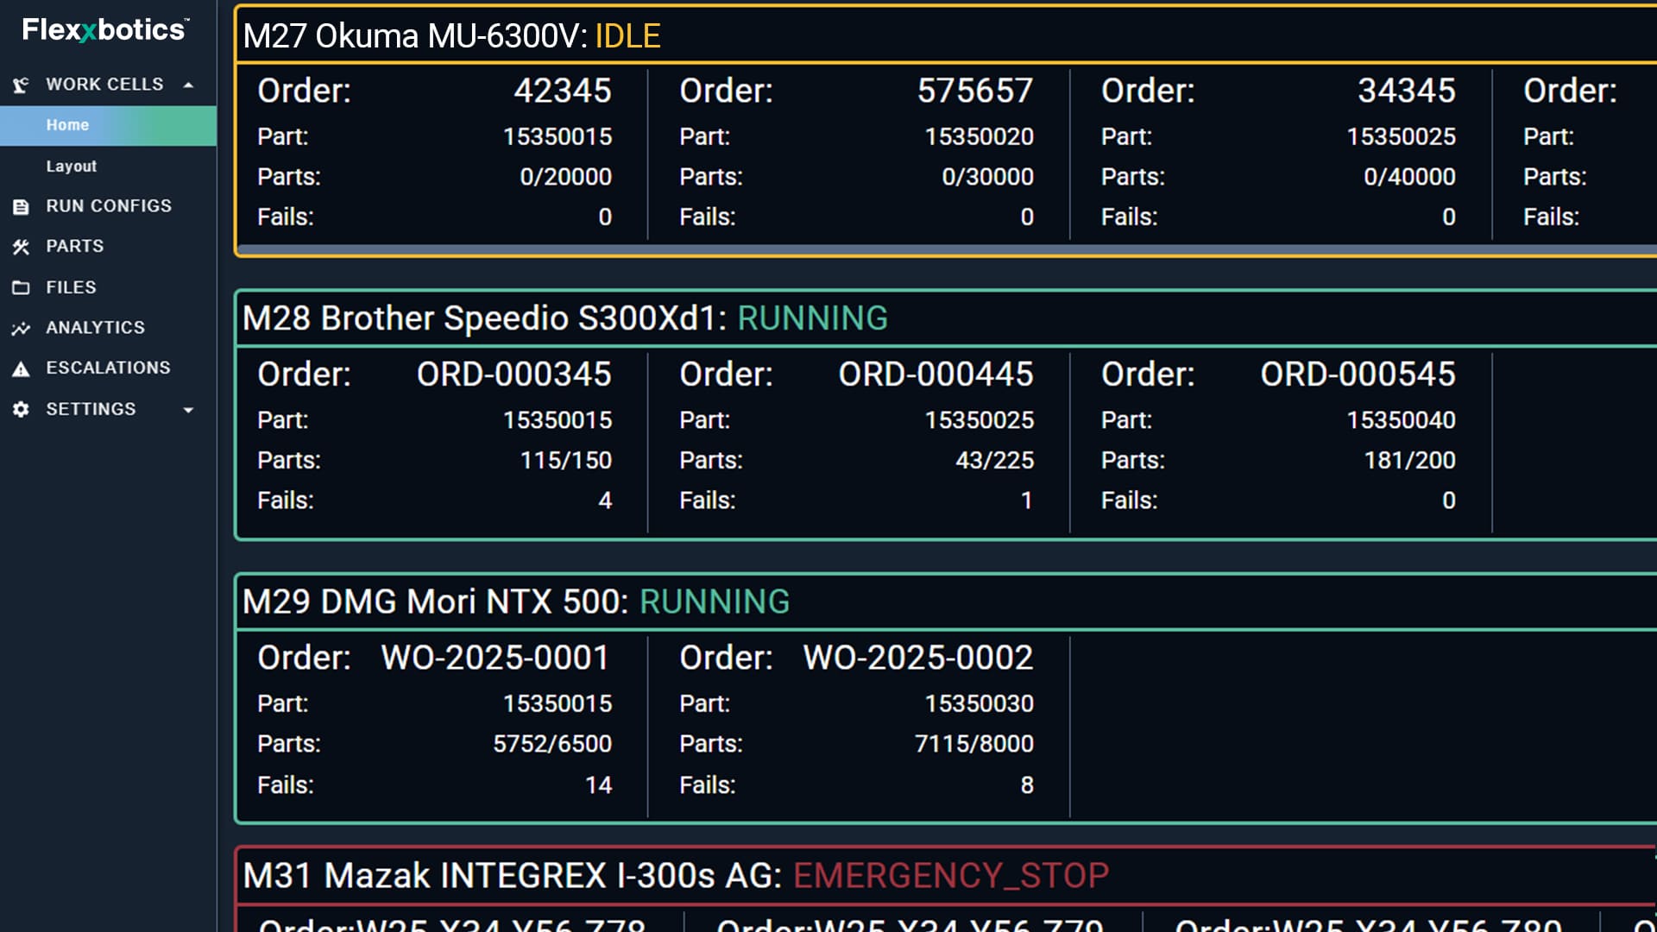Click the IDLE status of M27
The width and height of the screenshot is (1657, 932).
tap(627, 36)
